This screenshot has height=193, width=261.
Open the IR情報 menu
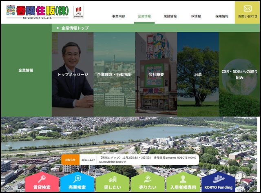pos(196,16)
